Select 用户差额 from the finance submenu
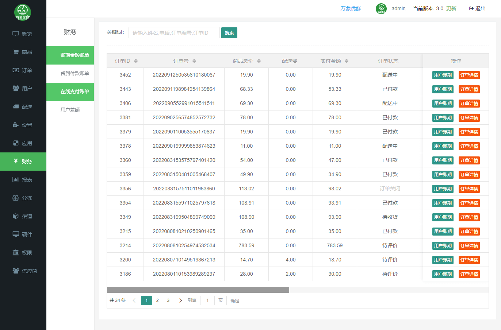The image size is (501, 330). (70, 110)
